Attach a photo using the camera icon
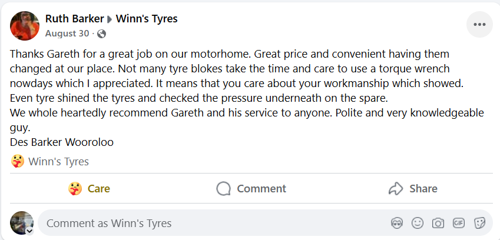The height and width of the screenshot is (240, 500). (438, 223)
